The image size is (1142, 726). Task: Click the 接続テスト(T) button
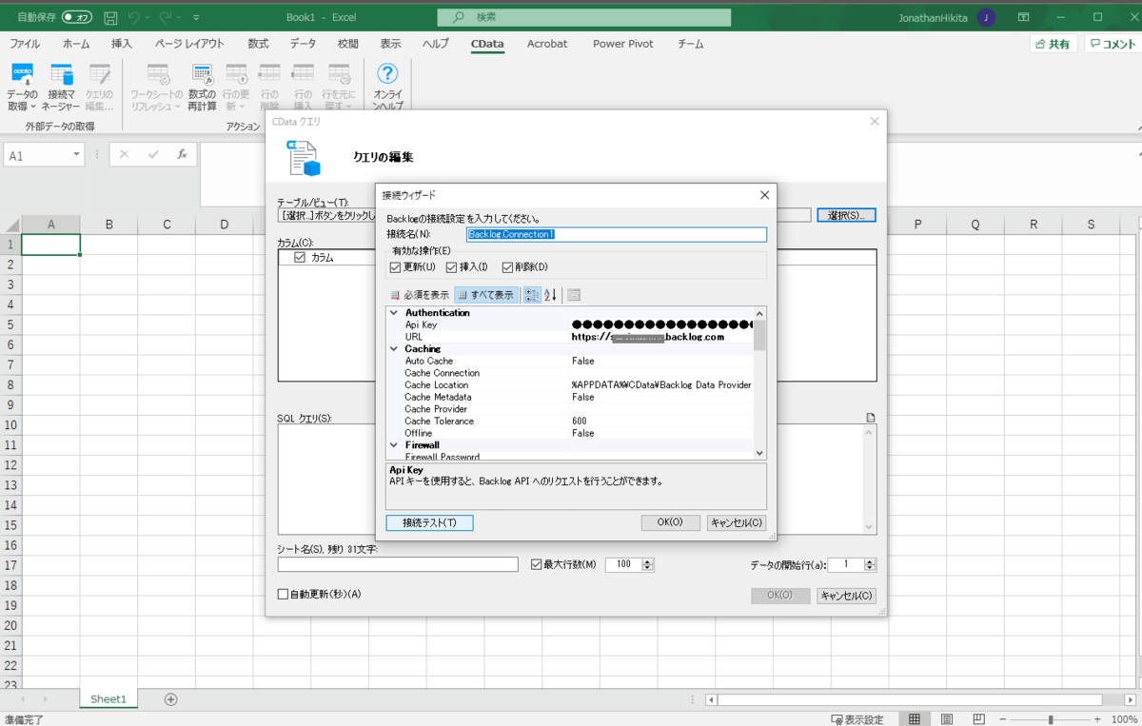429,522
